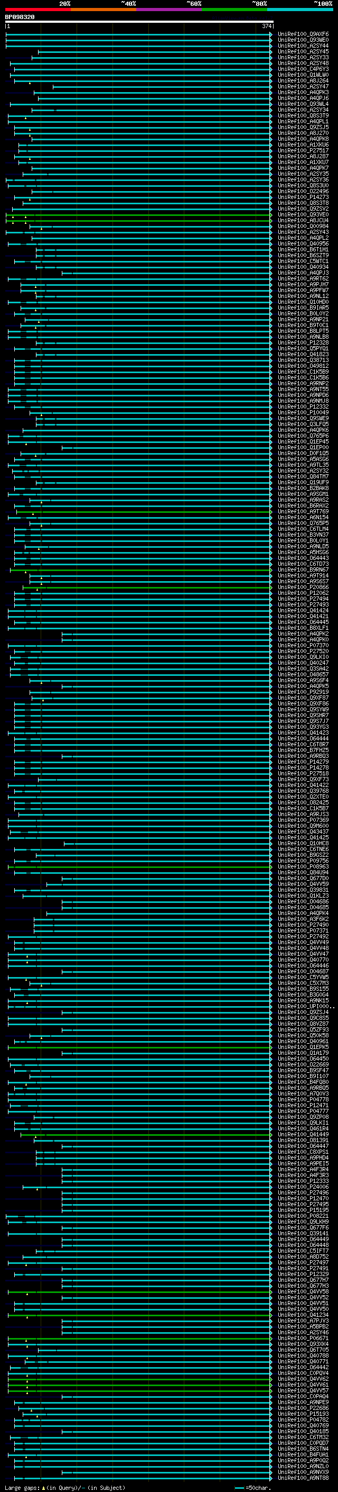This screenshot has width=338, height=1492.
Task: Select label UniRef100_Q93VE0
Action: pyautogui.click(x=303, y=214)
